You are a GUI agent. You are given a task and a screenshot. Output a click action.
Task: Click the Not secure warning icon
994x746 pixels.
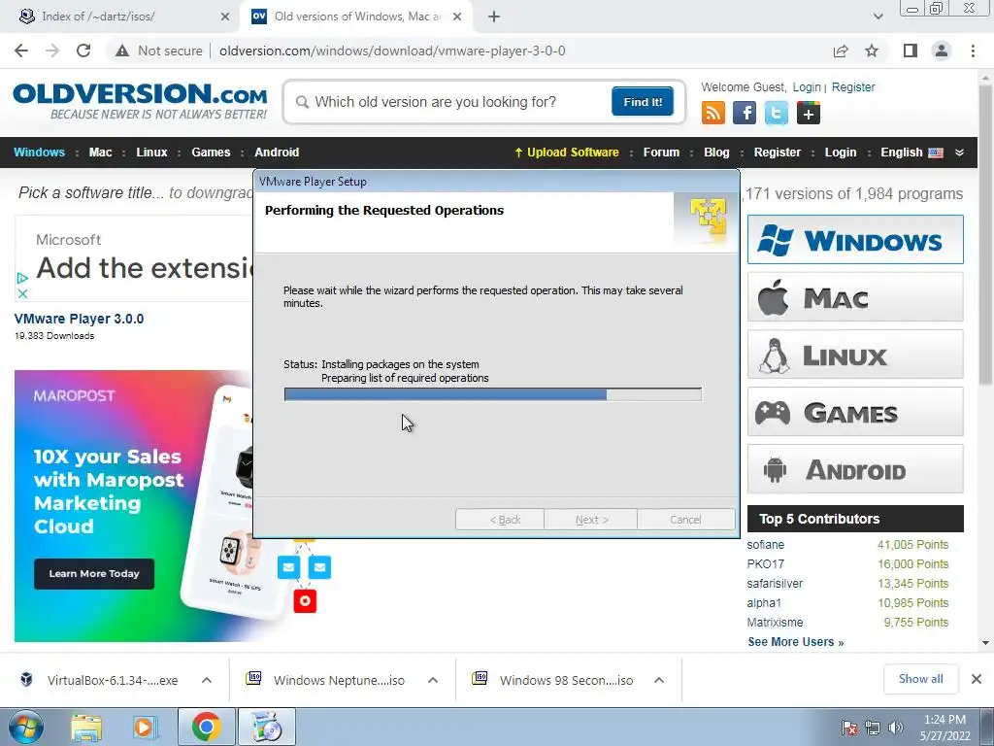pyautogui.click(x=122, y=51)
